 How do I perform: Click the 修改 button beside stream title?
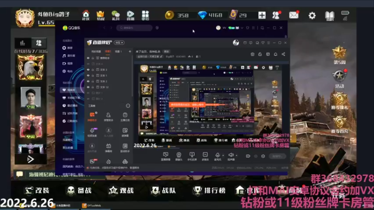click(166, 51)
